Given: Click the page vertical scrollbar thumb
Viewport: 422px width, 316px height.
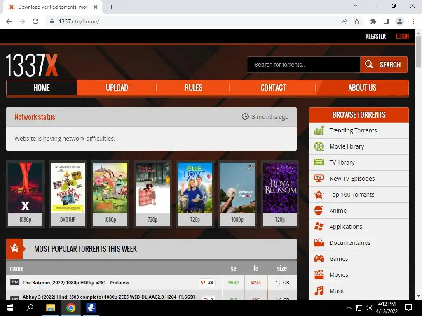Looking at the screenshot, I should click(x=418, y=51).
